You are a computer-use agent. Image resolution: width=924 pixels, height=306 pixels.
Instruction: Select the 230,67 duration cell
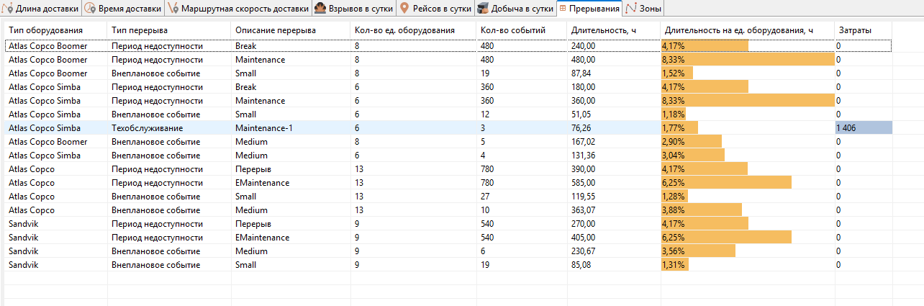pyautogui.click(x=614, y=251)
